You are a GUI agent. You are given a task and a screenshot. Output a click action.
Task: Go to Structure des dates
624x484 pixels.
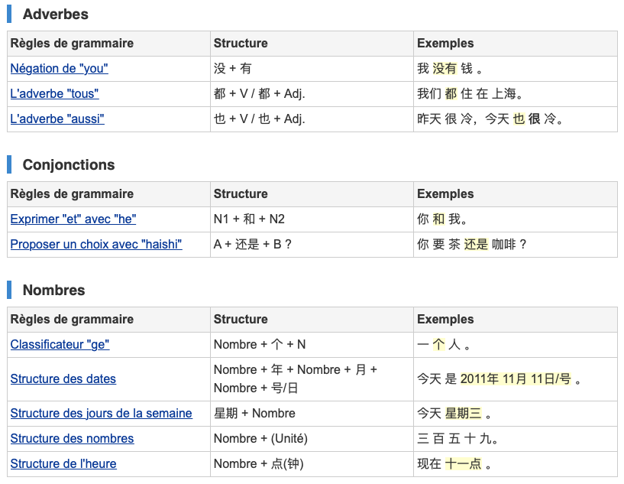[x=63, y=379]
